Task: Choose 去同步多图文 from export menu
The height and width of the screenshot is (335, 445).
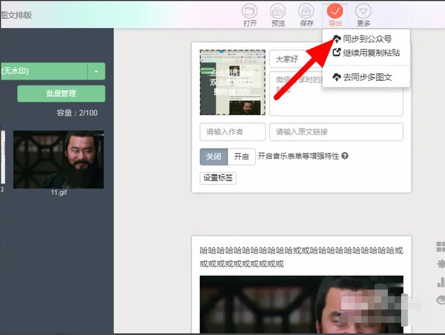Action: [x=369, y=77]
